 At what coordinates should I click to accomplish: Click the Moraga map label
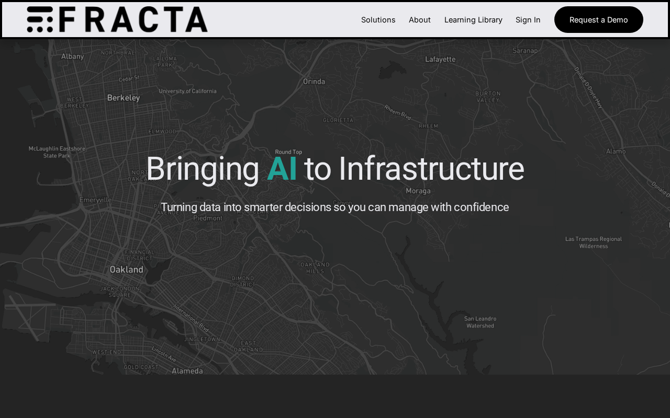click(418, 191)
